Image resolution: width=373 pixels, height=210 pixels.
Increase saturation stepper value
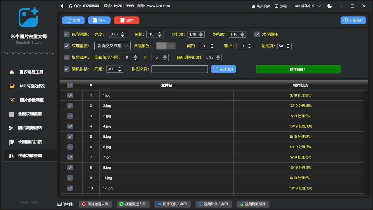click(242, 33)
